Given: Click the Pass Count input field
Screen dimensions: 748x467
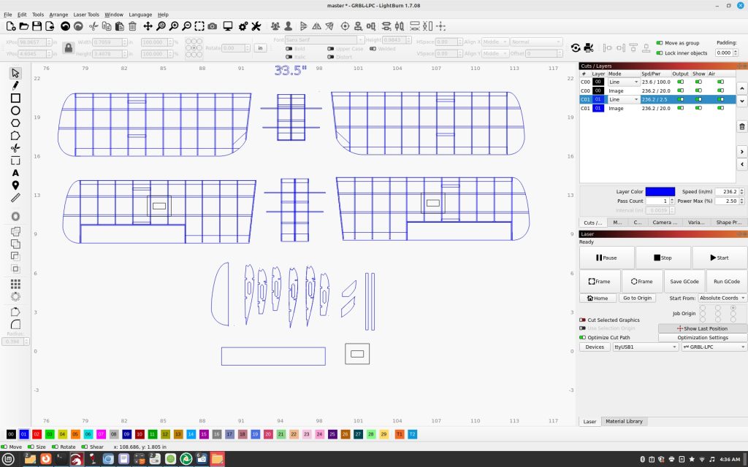Looking at the screenshot, I should [x=657, y=201].
